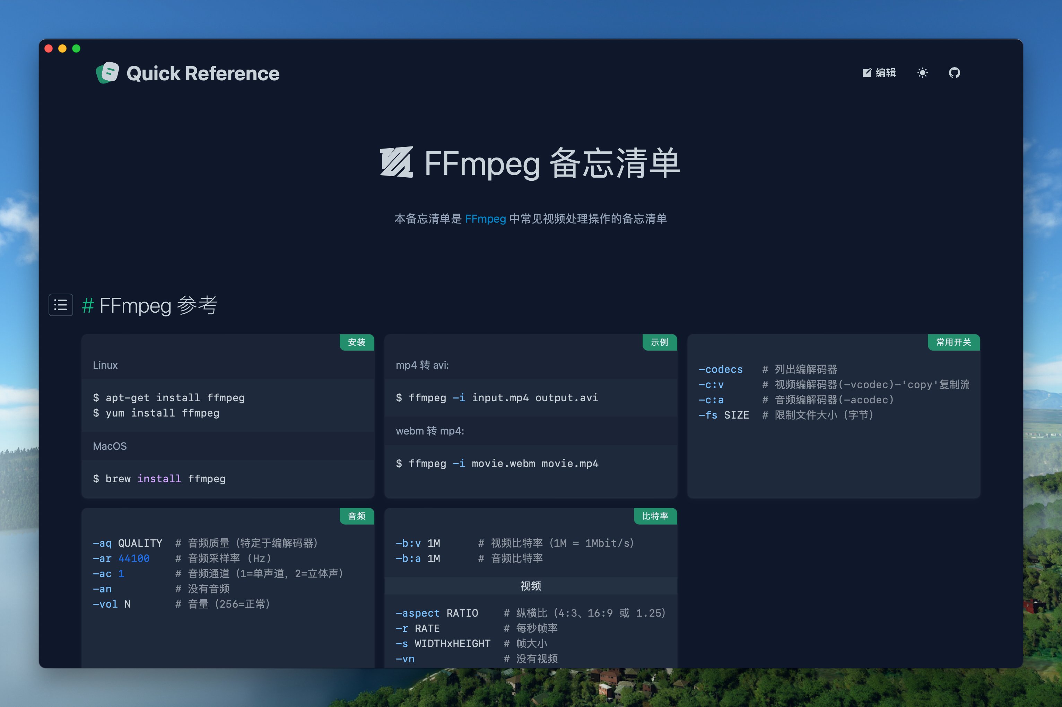This screenshot has width=1062, height=707.
Task: Click the ffmpeg -i input.mp4 output.avi command
Action: click(x=497, y=398)
